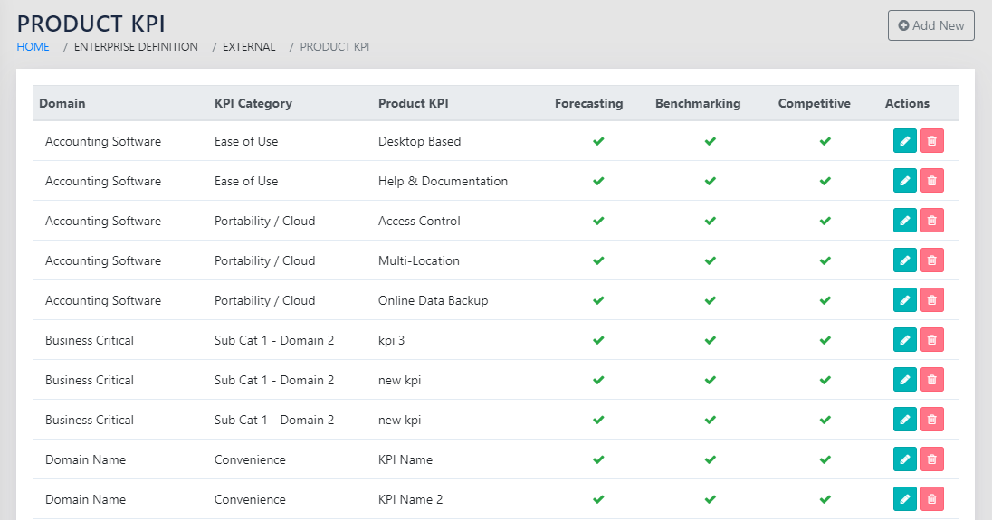Viewport: 992px width, 520px height.
Task: Toggle Benchmarking check for Access Control
Action: [711, 221]
